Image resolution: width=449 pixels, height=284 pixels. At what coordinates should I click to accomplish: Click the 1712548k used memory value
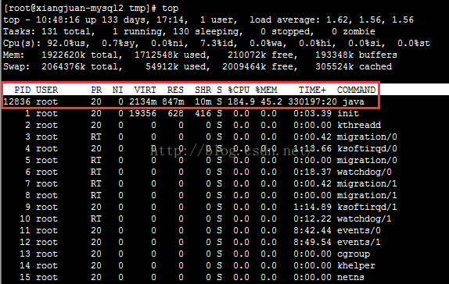(x=156, y=55)
